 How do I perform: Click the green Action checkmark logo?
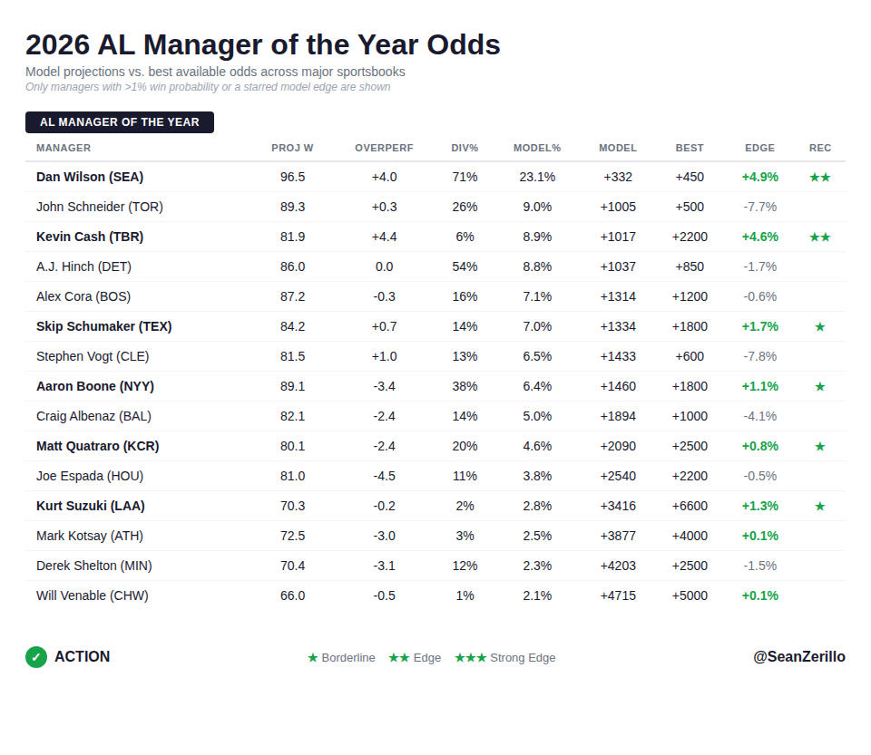click(36, 657)
